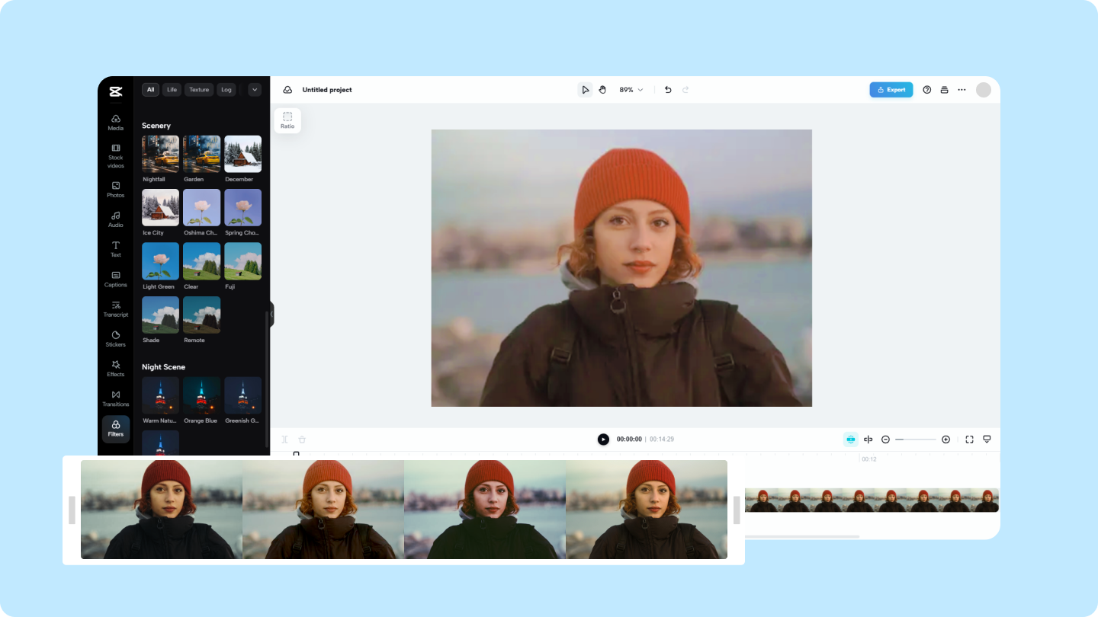Click the CapCut logo icon
The width and height of the screenshot is (1098, 617).
[x=115, y=91]
